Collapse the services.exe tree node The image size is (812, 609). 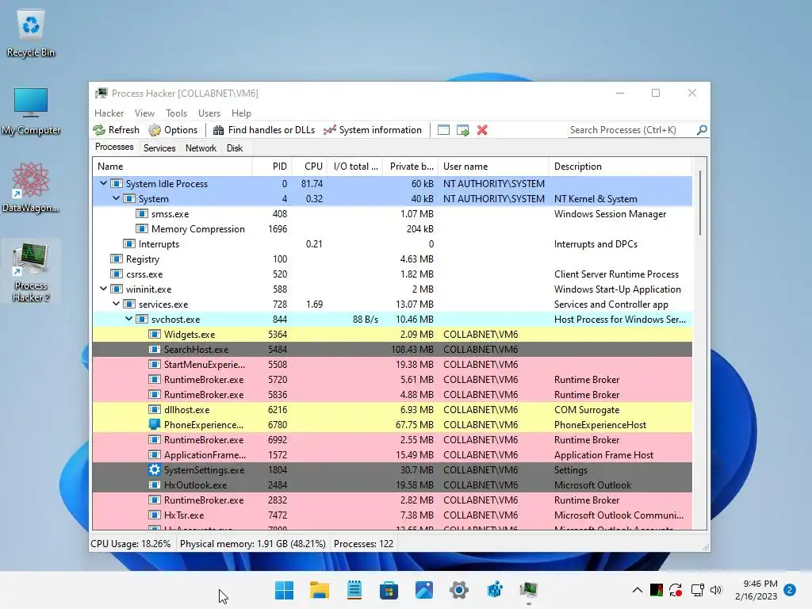[x=116, y=304]
